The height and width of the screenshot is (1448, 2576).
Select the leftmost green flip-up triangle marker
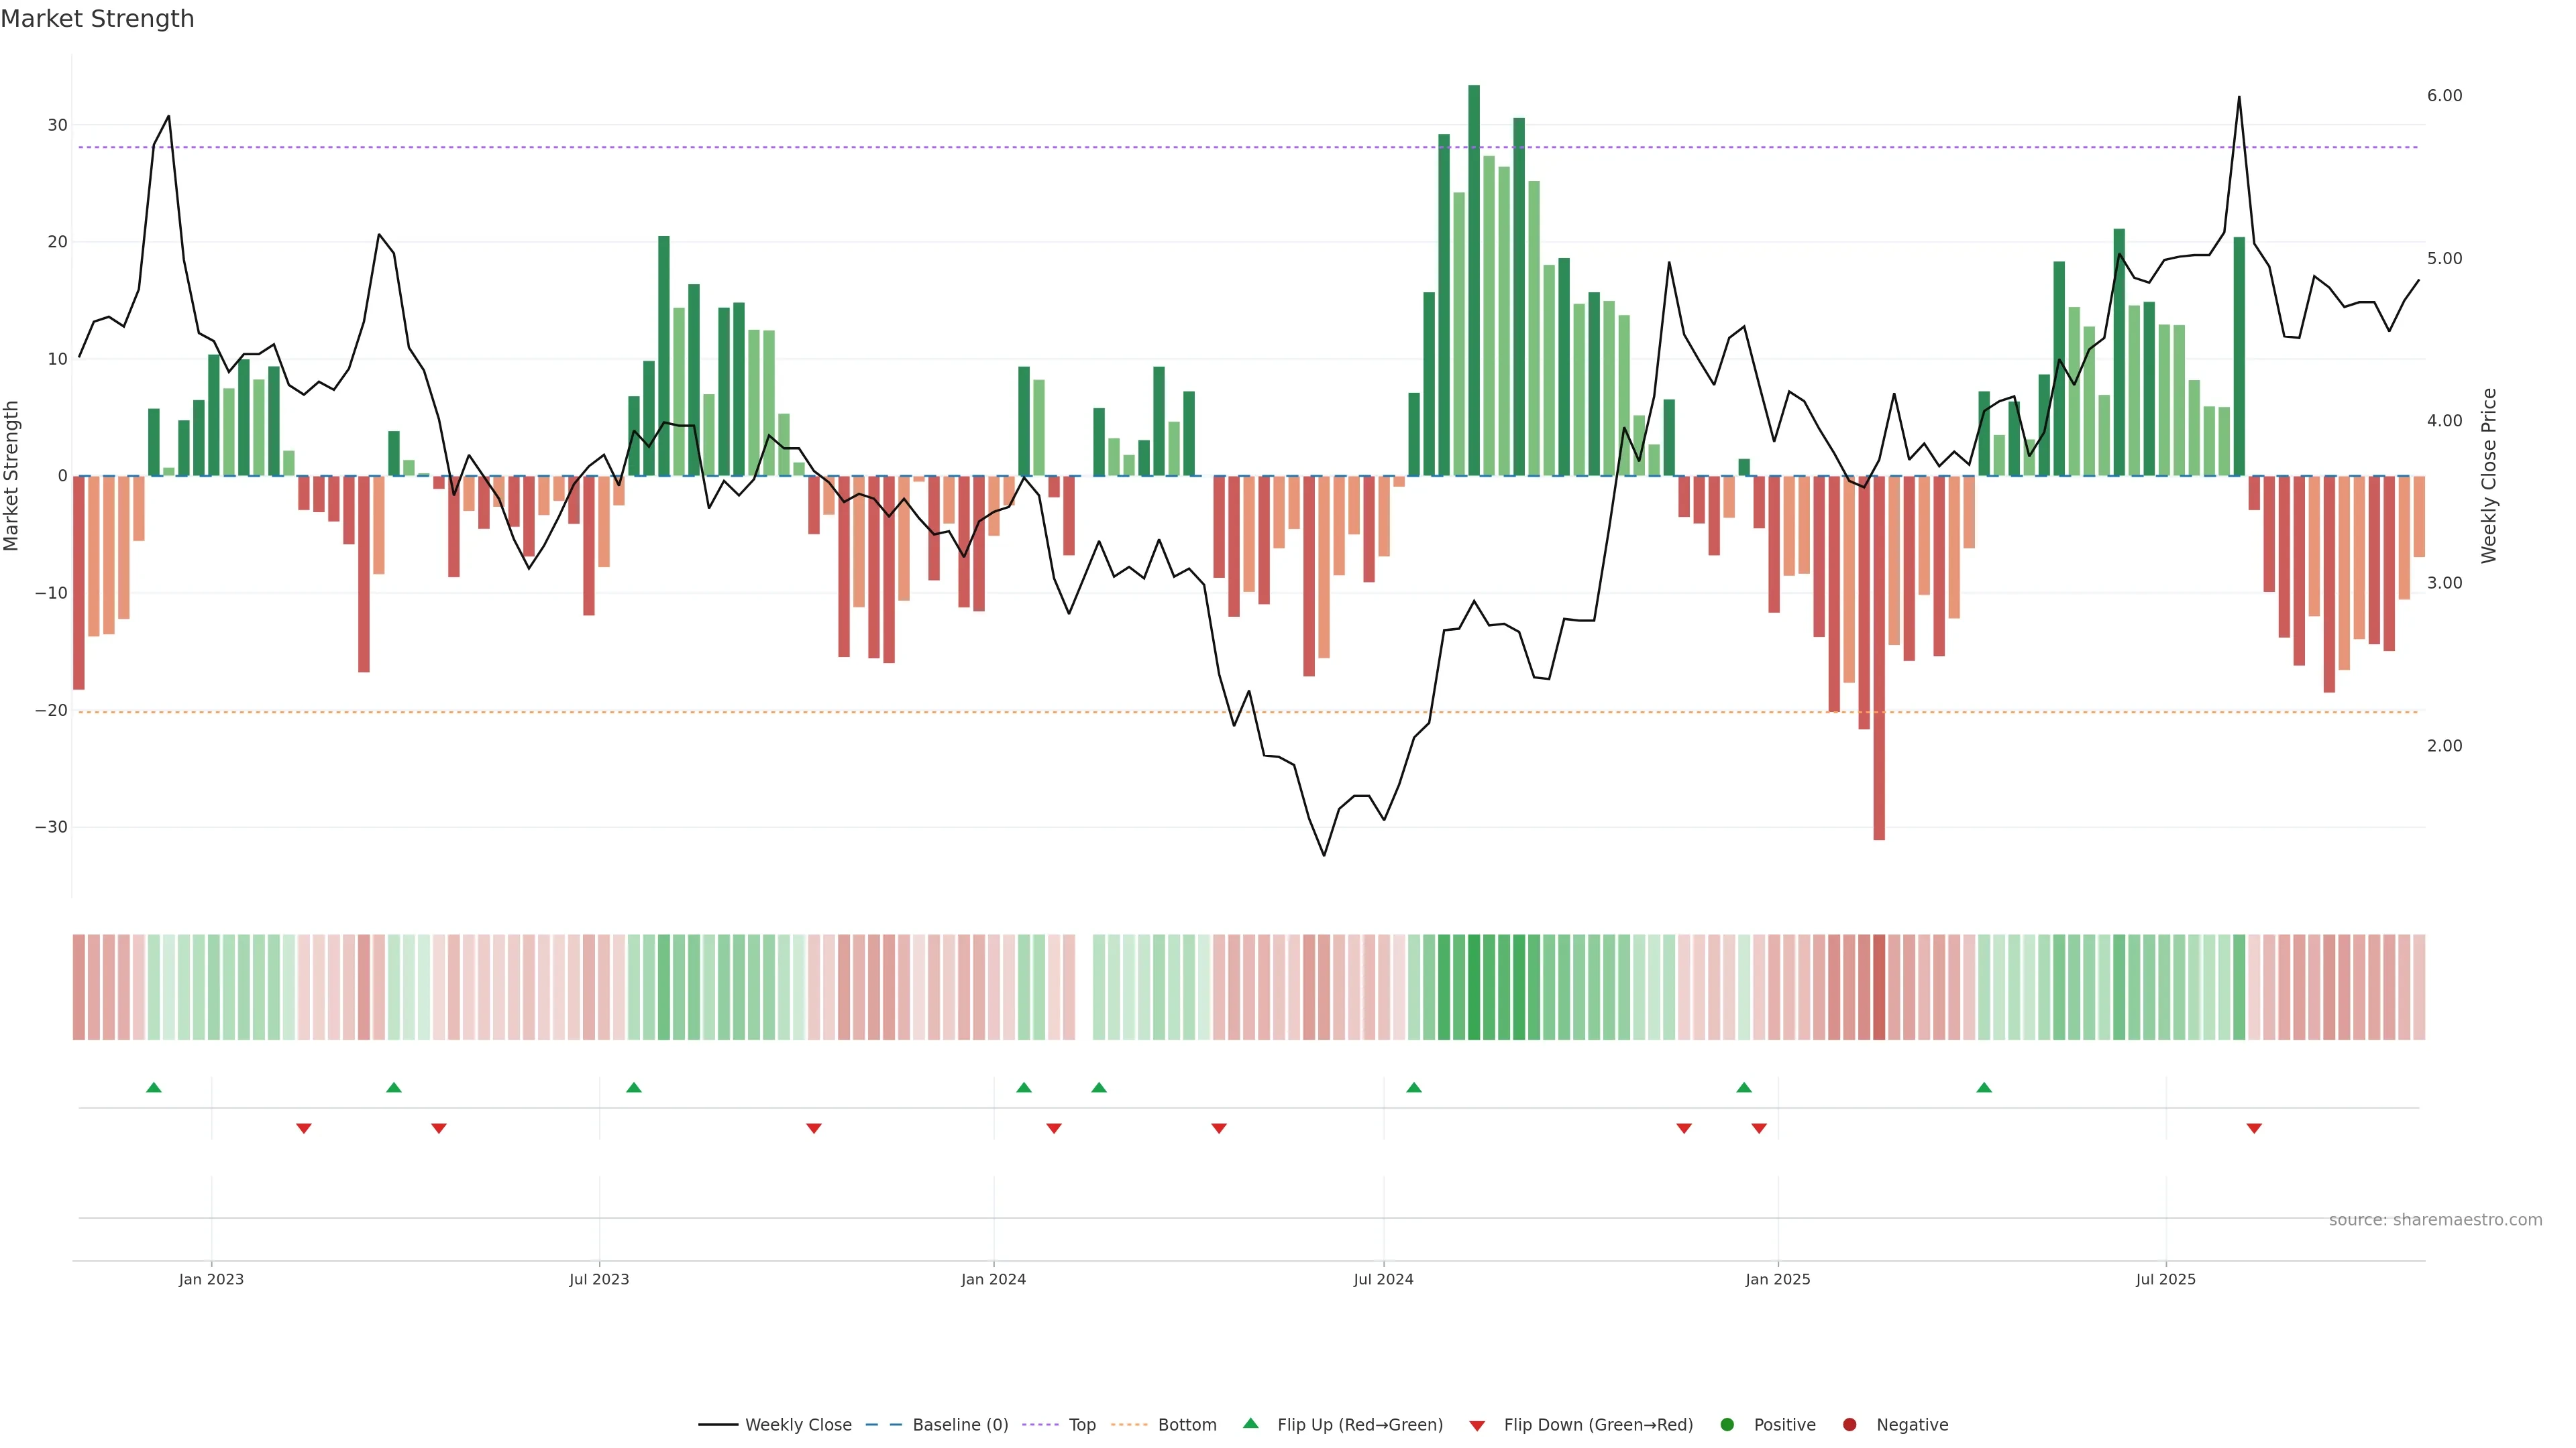coord(154,1087)
